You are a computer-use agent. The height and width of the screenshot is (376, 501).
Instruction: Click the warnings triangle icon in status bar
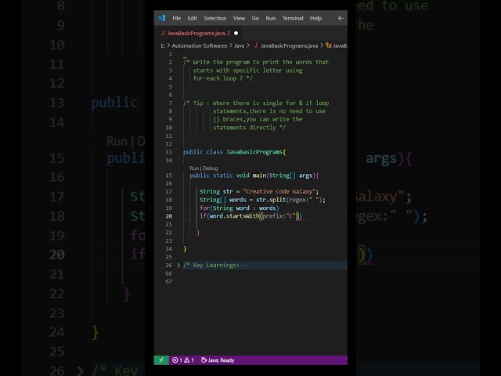[186, 360]
